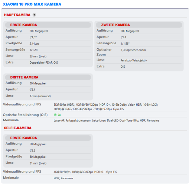Click the Optischer Zoom label

(x=104, y=52)
